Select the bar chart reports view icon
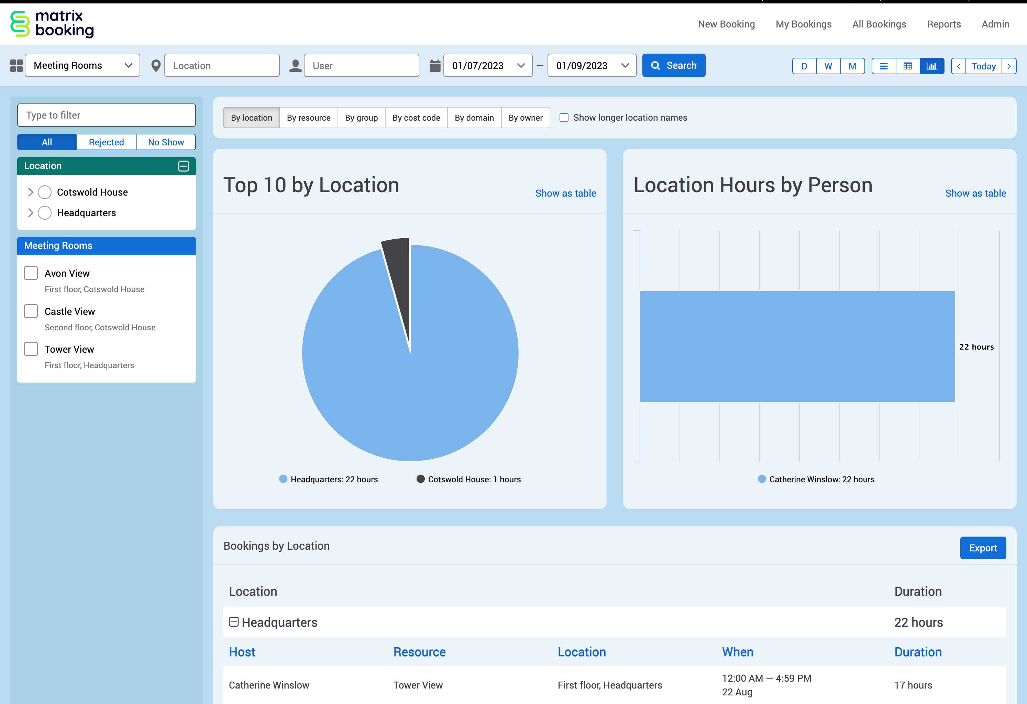Screen dimensions: 1027x704 tap(931, 66)
